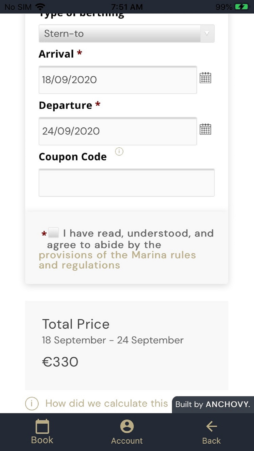Tap the Built by ANCHOVY badge

pyautogui.click(x=213, y=404)
